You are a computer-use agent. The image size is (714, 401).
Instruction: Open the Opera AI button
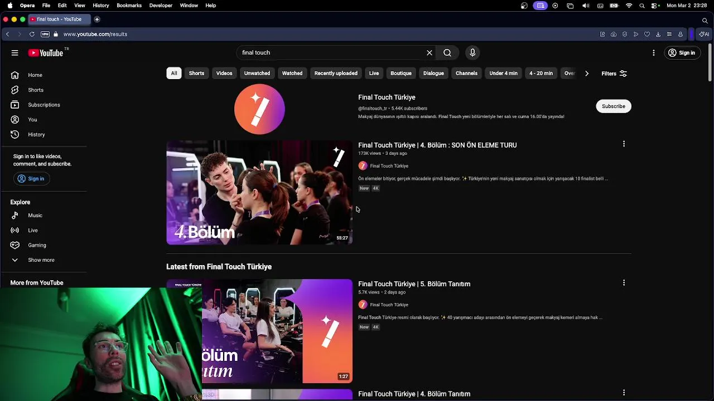pyautogui.click(x=705, y=34)
